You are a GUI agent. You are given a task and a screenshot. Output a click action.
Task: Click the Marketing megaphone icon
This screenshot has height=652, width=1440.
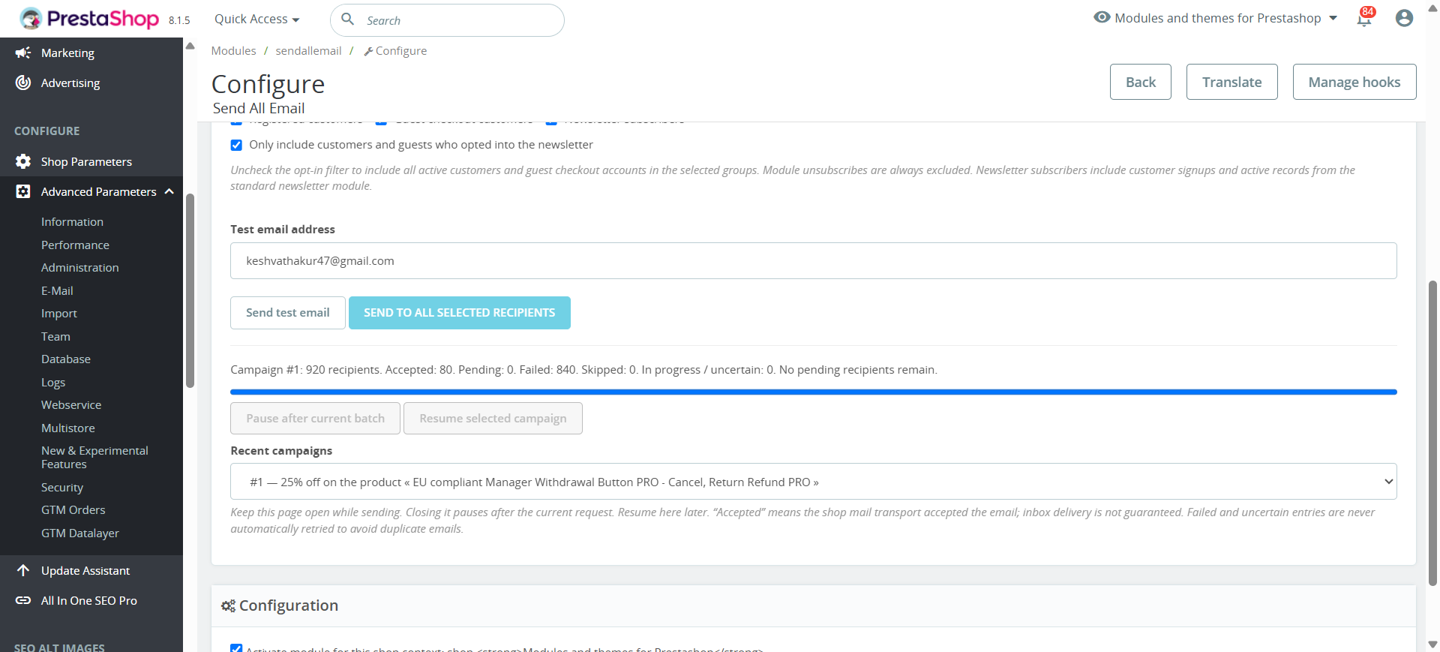(x=23, y=53)
